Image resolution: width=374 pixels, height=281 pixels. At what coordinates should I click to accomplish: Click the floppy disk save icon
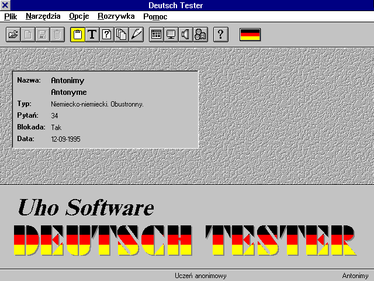click(42, 35)
